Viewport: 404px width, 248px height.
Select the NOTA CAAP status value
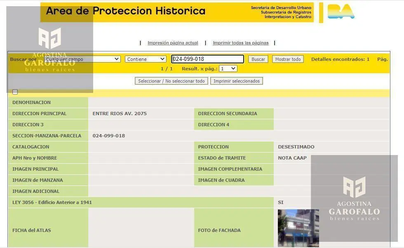pos(292,158)
